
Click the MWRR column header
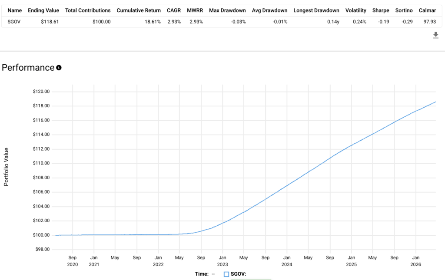[x=195, y=10]
